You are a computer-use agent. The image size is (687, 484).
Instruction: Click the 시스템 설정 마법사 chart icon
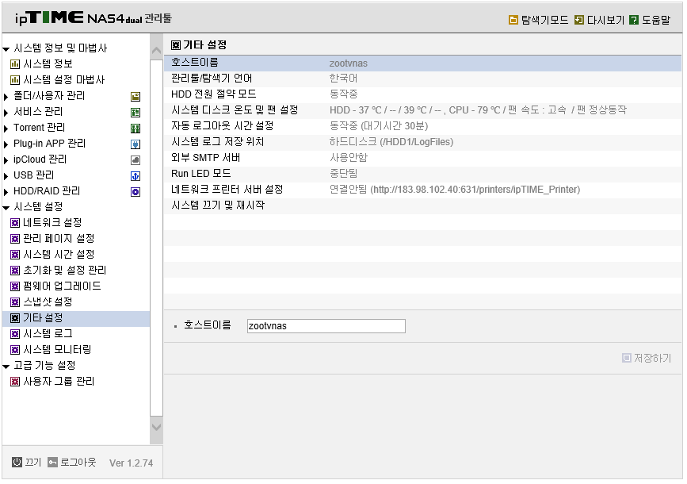[15, 80]
